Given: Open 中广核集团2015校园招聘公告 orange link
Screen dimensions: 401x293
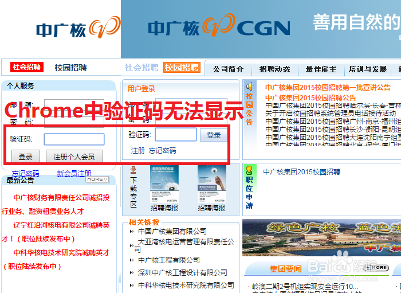Looking at the screenshot, I should (310, 97).
